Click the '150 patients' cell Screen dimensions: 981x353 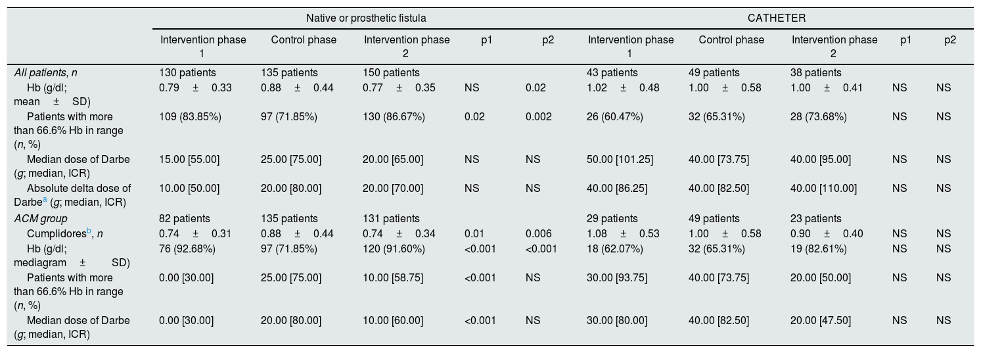391,73
